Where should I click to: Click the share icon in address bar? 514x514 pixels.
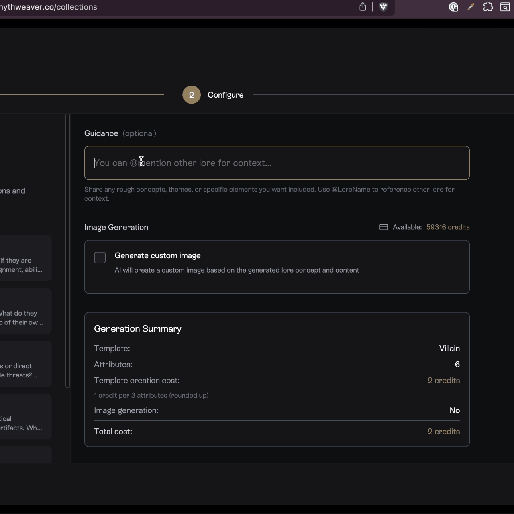363,7
